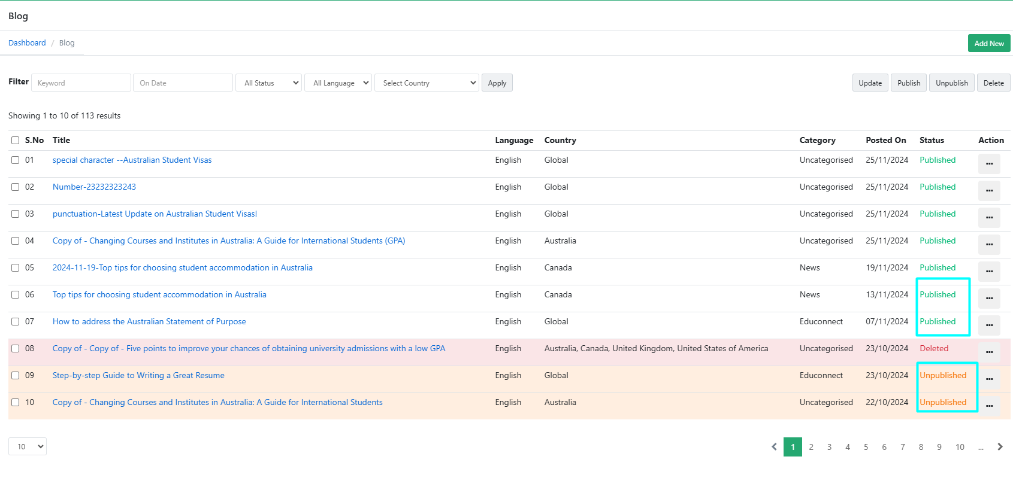Check the box for row 03

[x=16, y=214]
